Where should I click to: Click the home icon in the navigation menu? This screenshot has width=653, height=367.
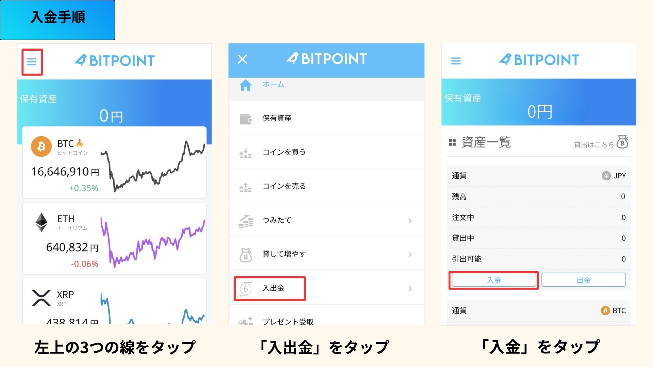coord(246,85)
